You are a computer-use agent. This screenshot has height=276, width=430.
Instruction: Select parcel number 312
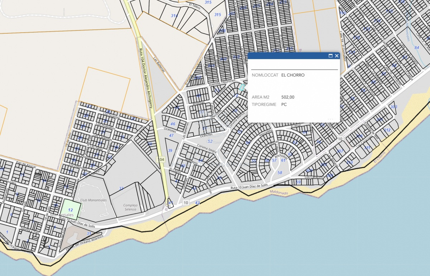tap(387, 130)
